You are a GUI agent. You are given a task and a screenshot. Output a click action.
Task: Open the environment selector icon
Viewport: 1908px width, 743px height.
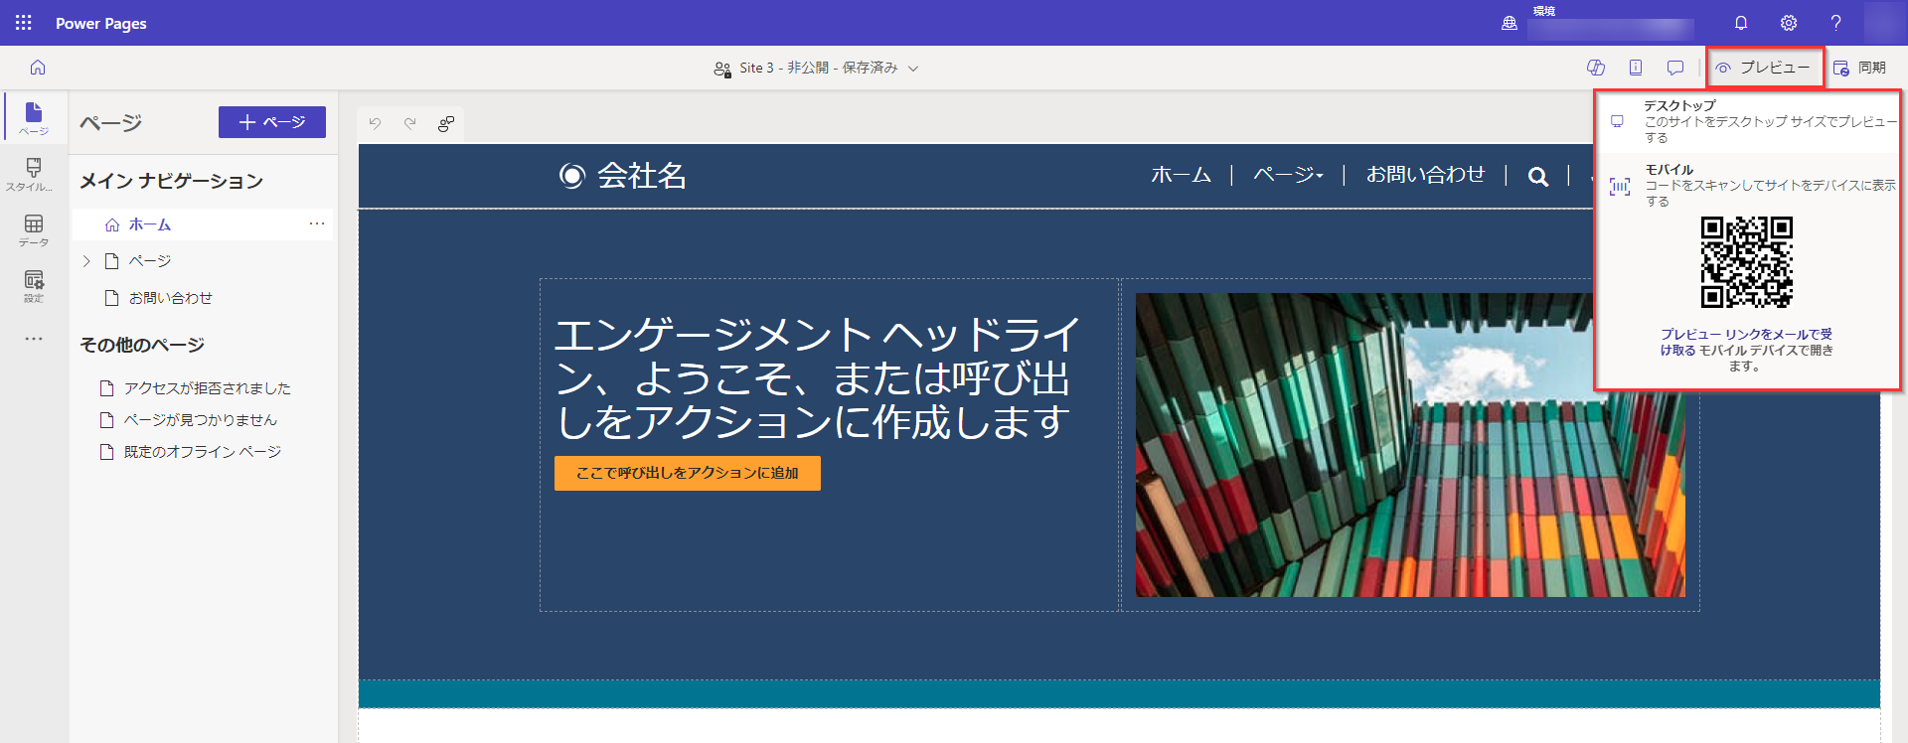coord(1510,23)
